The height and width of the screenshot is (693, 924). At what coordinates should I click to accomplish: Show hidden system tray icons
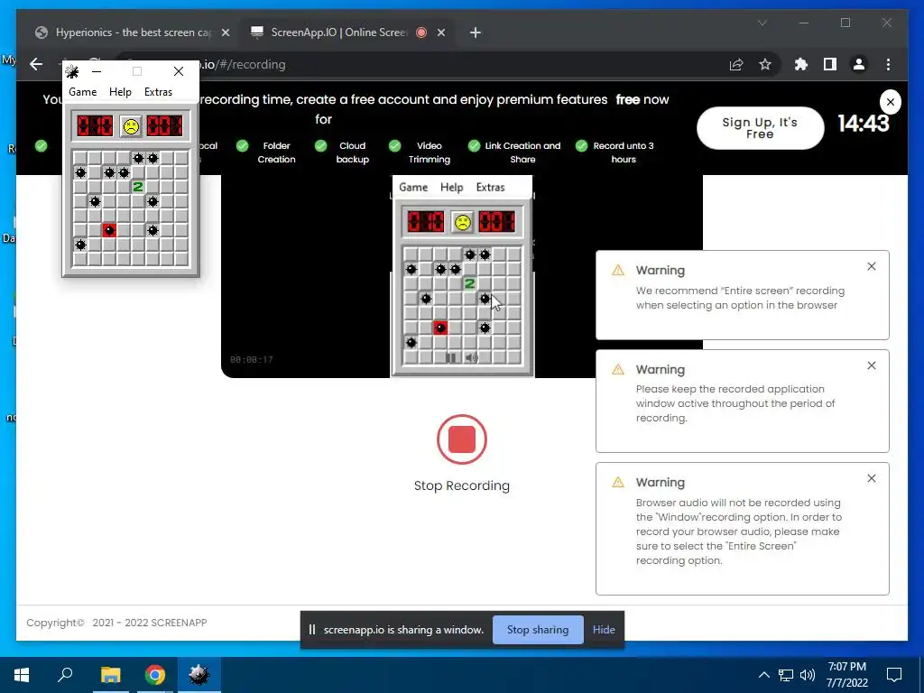[763, 675]
